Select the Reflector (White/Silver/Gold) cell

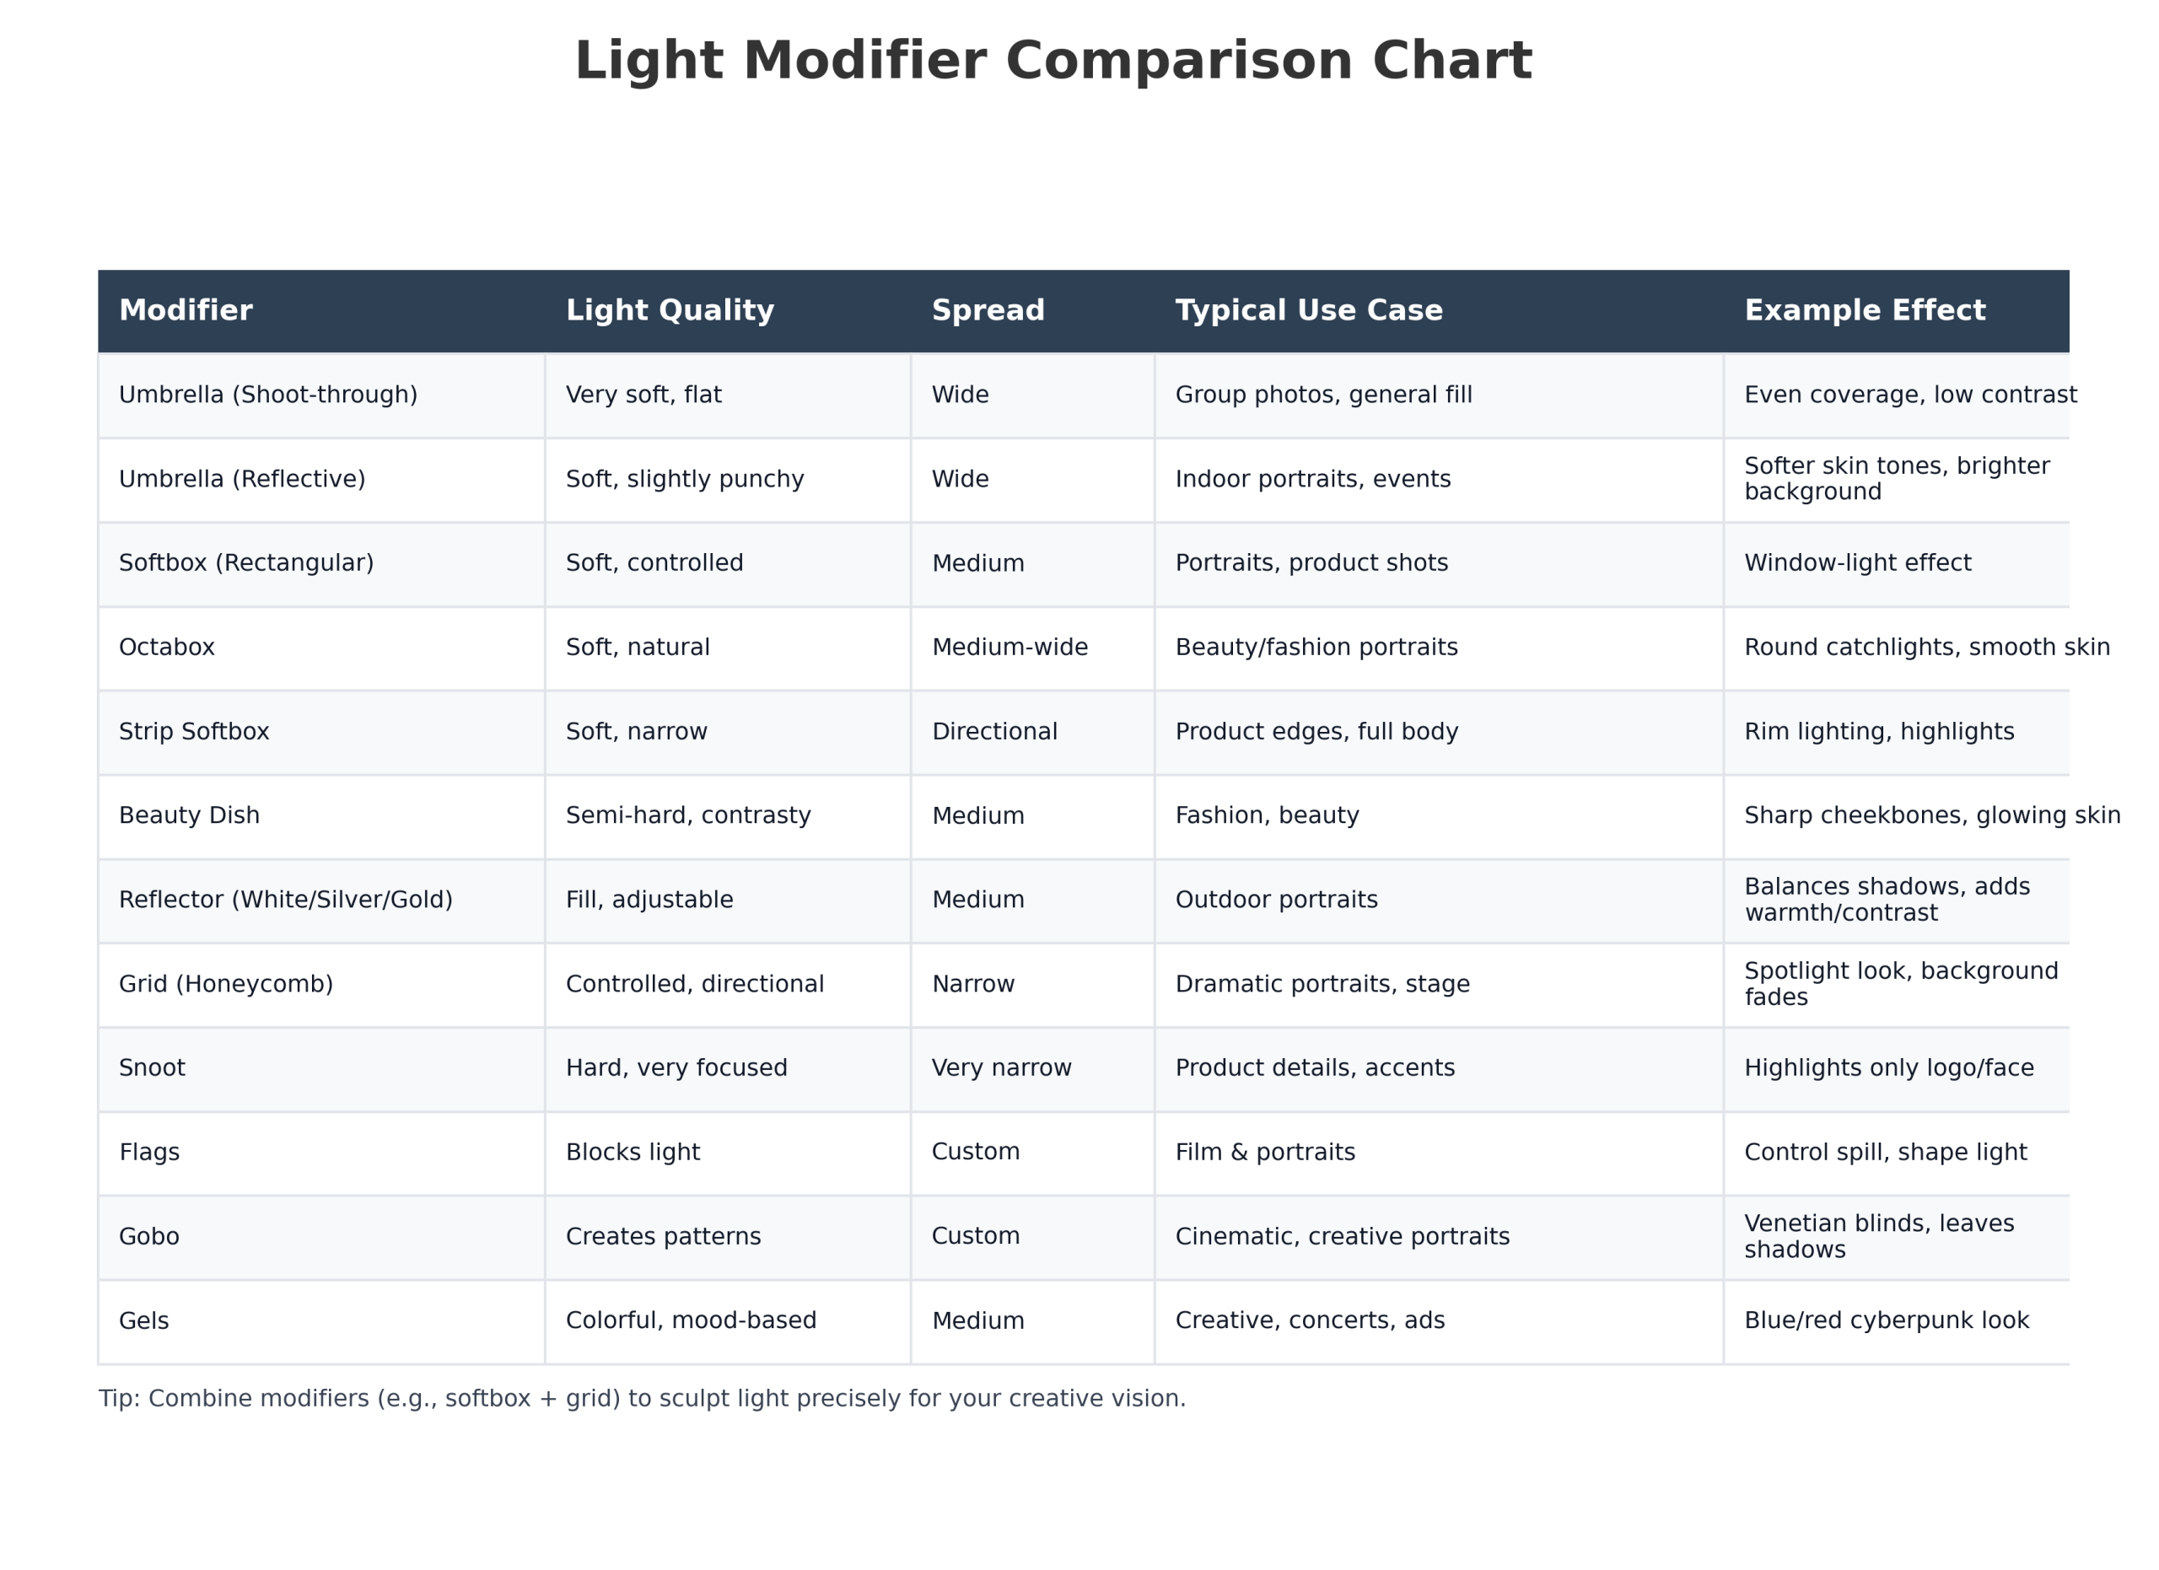point(286,901)
